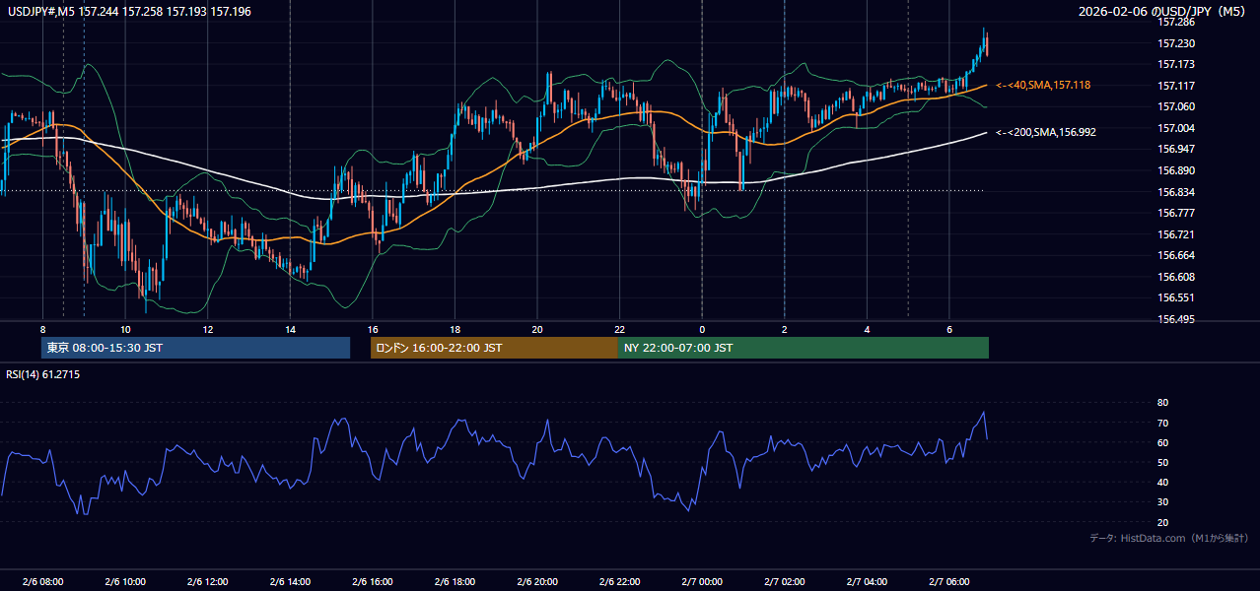Select the 200 SMA label 156.992
Viewport: 1260px width, 591px height.
pos(1046,132)
